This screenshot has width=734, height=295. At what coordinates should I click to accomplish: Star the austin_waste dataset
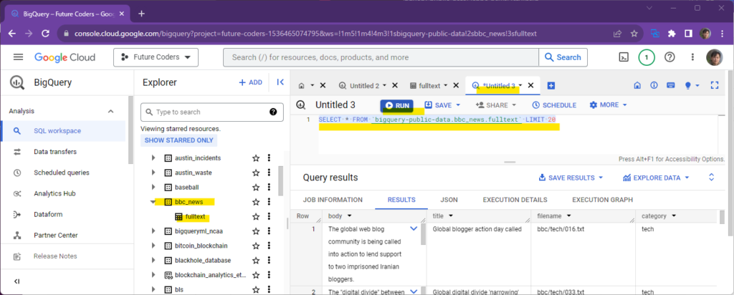(x=256, y=173)
